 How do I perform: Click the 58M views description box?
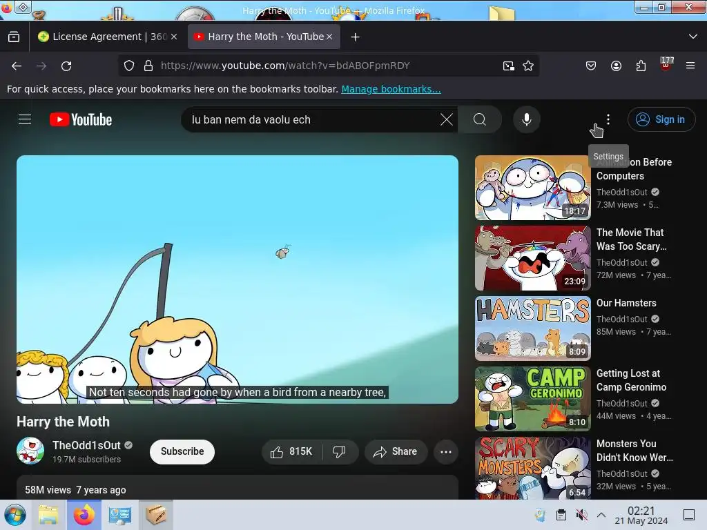[x=238, y=488]
